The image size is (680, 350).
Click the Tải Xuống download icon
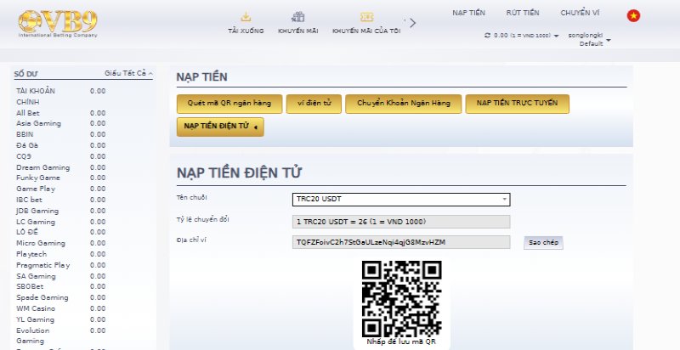click(246, 17)
